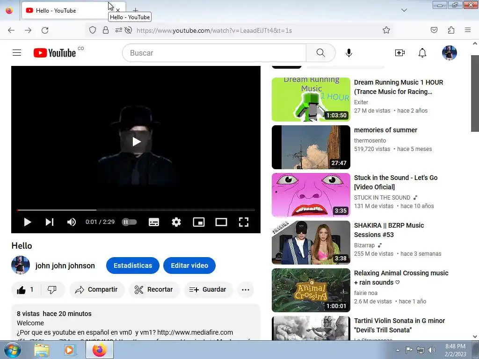Open Windows Explorer from the taskbar

(x=42, y=350)
